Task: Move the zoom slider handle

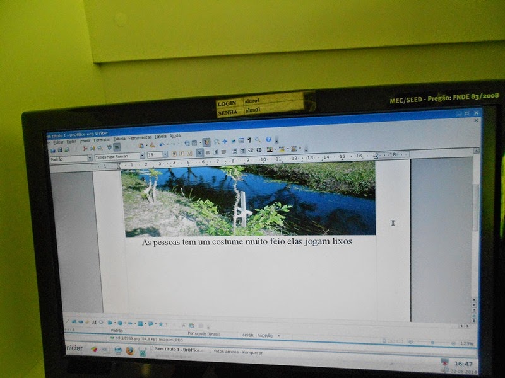Action: coord(432,343)
